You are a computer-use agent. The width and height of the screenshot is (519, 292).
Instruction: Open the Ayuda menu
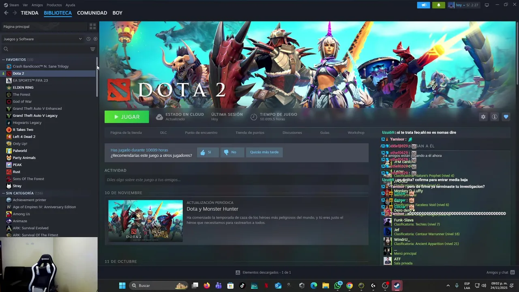tap(71, 5)
